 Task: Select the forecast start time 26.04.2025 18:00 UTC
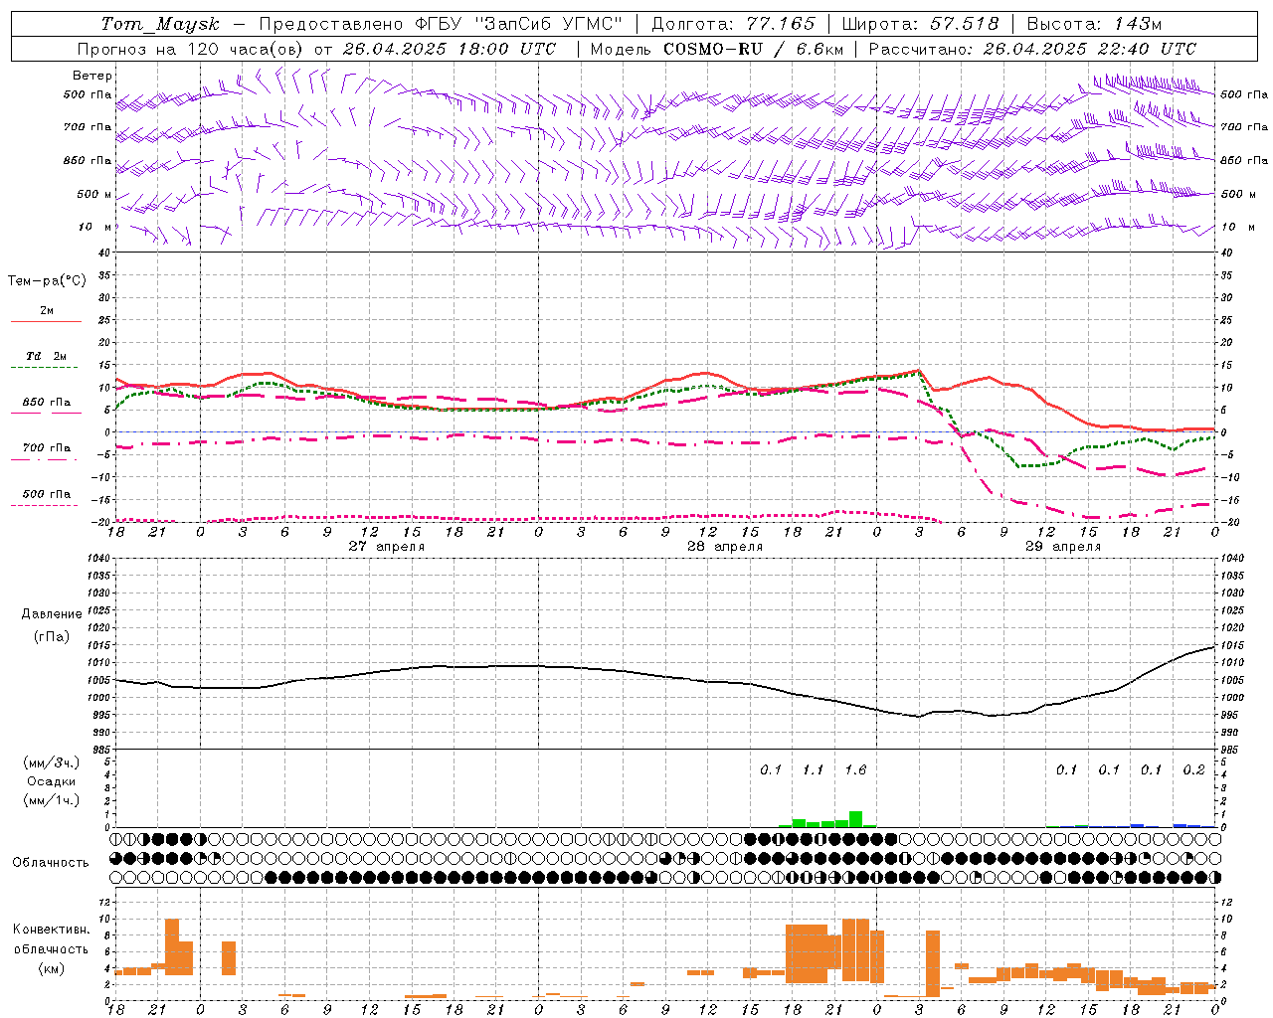click(450, 49)
